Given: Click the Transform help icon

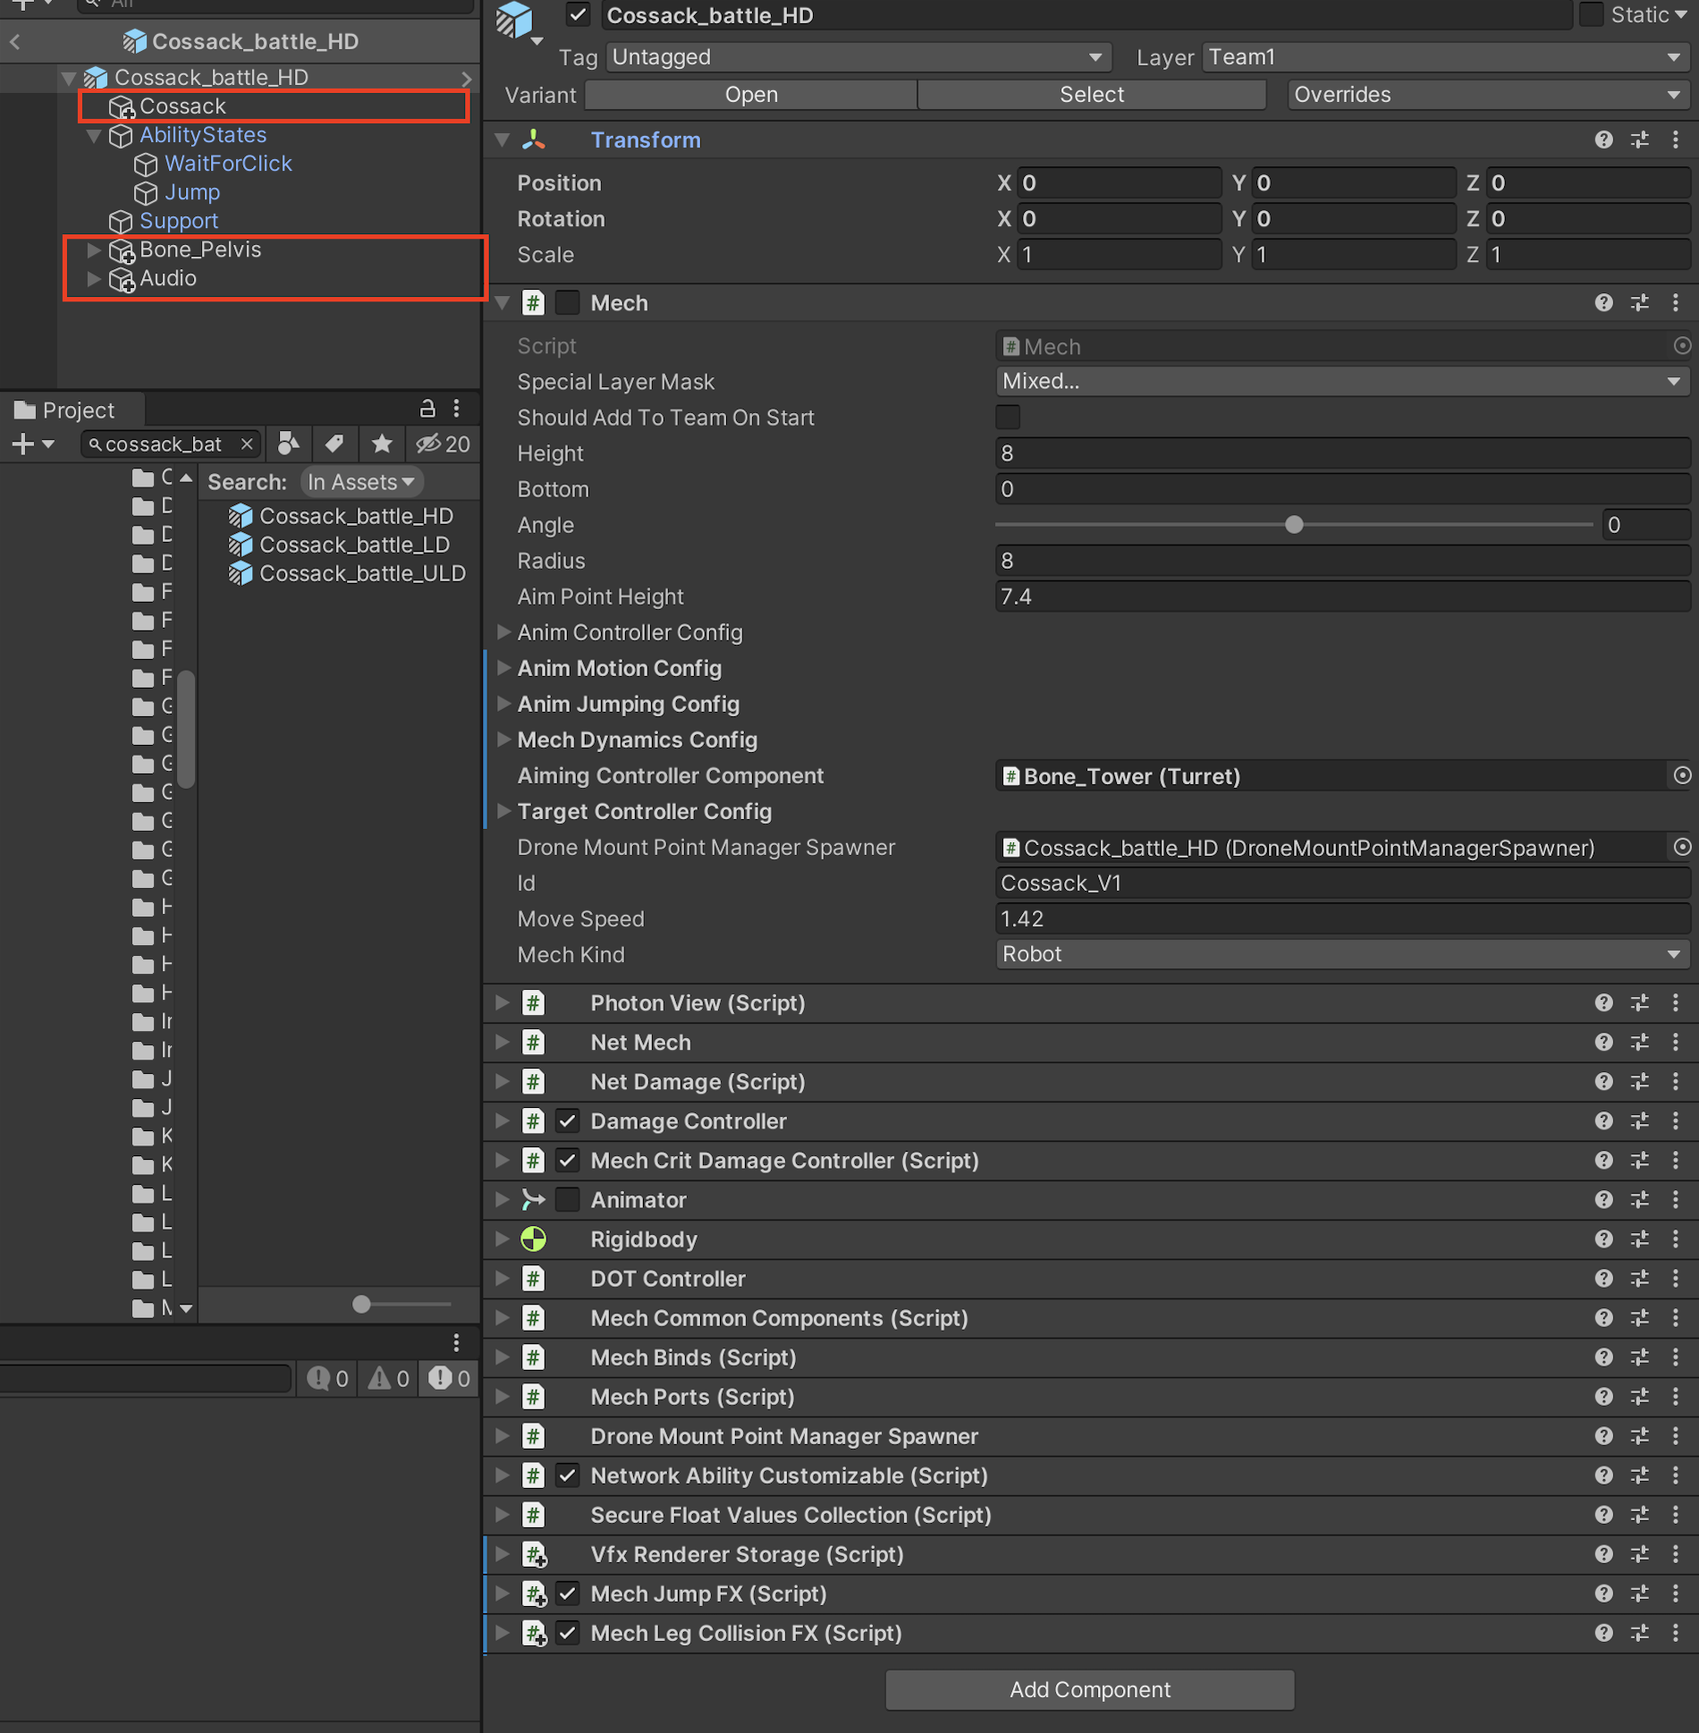Looking at the screenshot, I should click(x=1603, y=139).
